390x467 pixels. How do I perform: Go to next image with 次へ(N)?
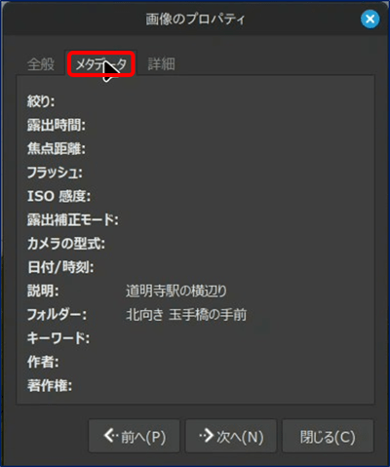pos(231,436)
